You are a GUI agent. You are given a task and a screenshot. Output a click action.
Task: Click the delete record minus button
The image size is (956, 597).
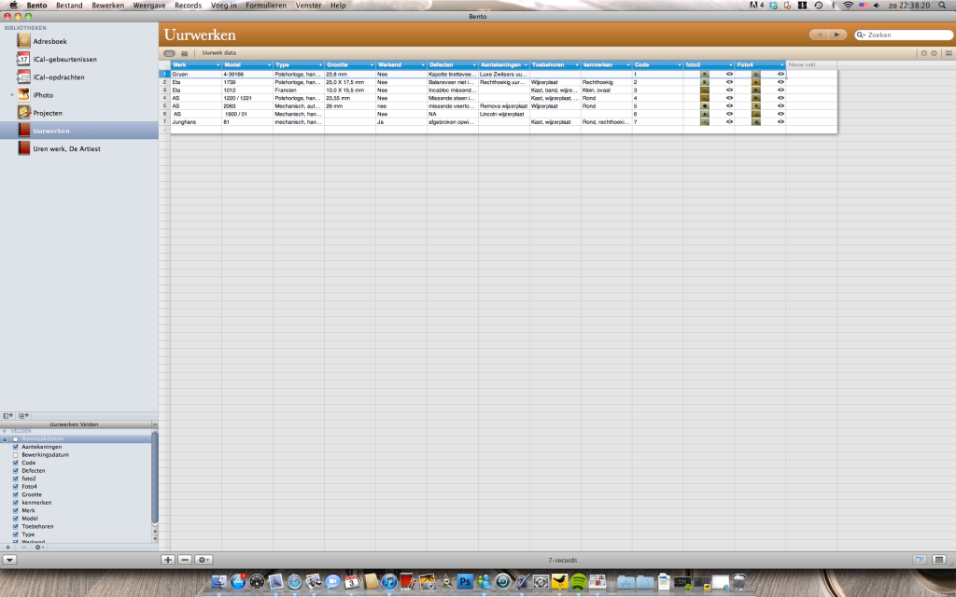pyautogui.click(x=185, y=560)
